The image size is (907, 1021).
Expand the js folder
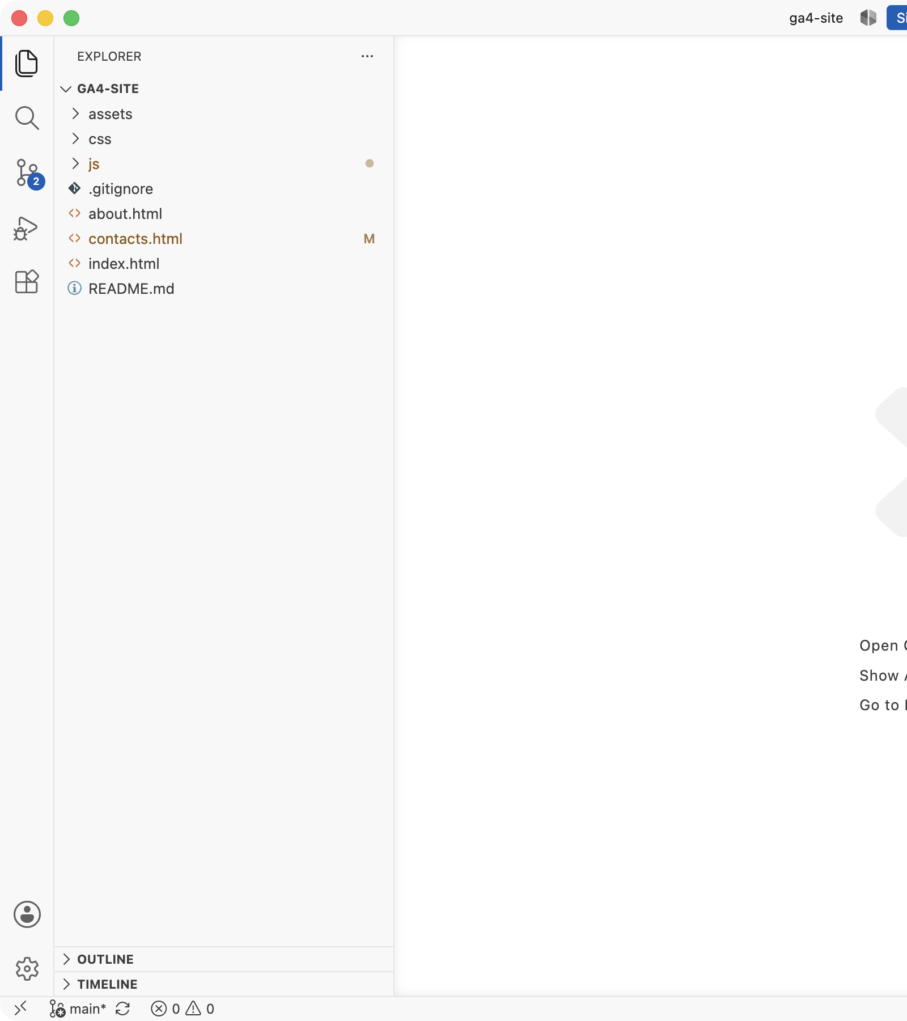(224, 164)
